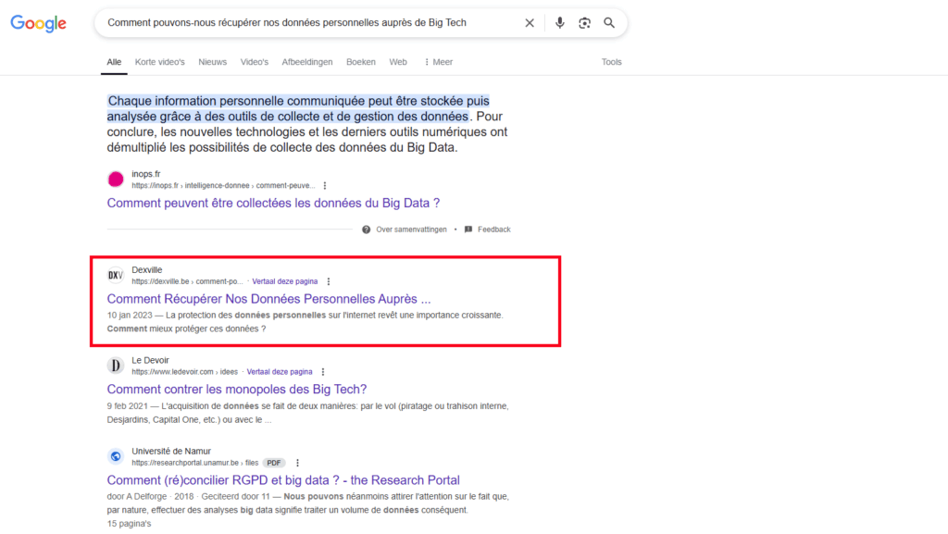Click the Feedback flag icon

[x=468, y=230]
